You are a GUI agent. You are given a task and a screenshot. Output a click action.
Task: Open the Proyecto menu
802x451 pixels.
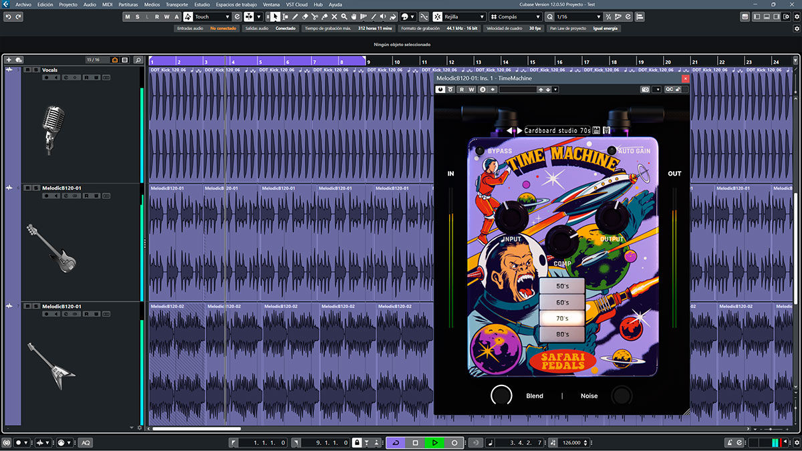(68, 5)
